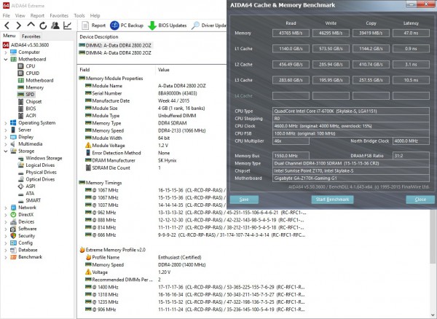437x319 pixels.
Task: Open the user manager icon in toolbar
Action: point(55,25)
